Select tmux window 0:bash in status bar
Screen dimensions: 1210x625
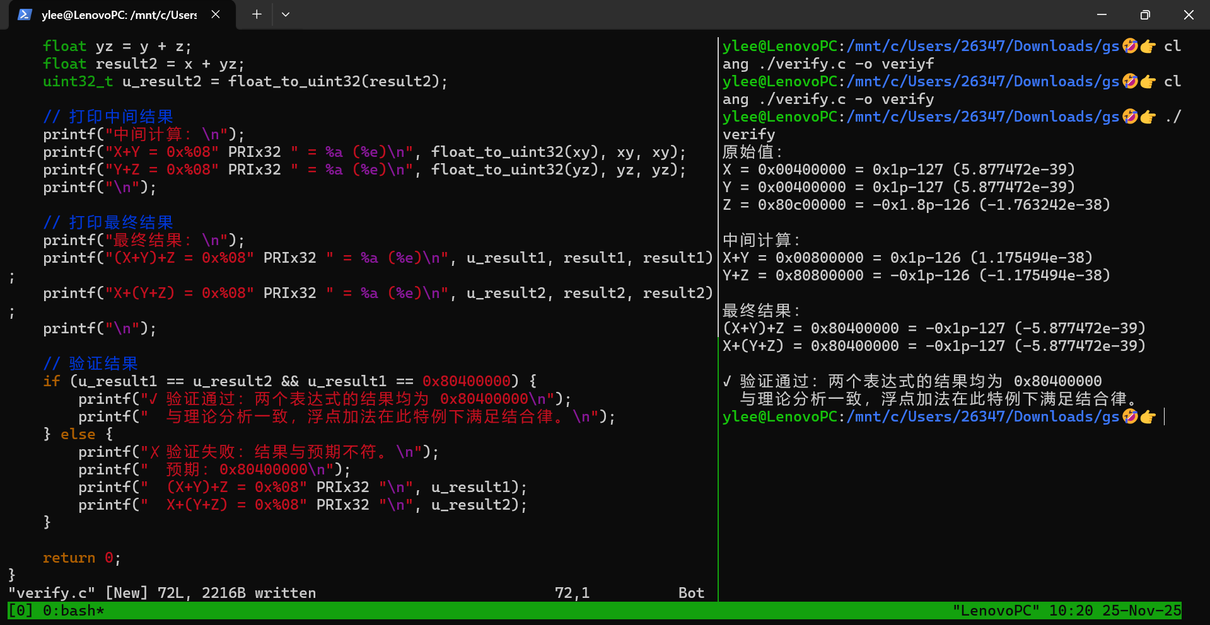(73, 611)
